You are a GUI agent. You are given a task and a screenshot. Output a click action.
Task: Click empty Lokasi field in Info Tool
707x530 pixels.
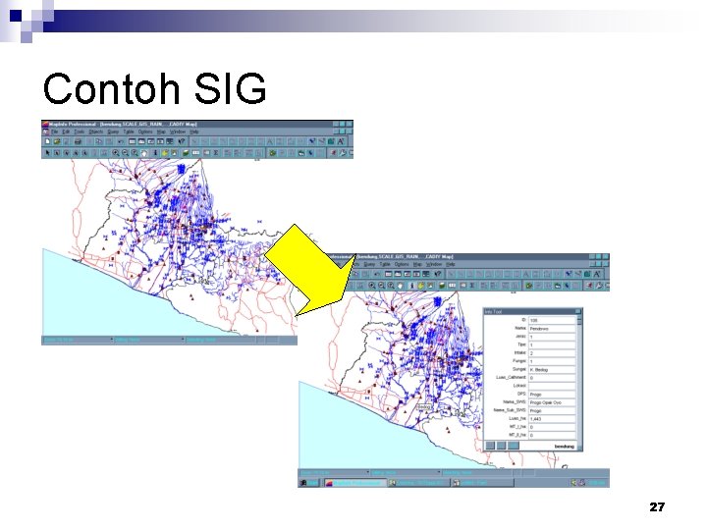tap(552, 387)
